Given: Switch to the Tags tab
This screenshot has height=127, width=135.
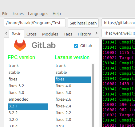Looking at the screenshot, I should pos(68,34).
